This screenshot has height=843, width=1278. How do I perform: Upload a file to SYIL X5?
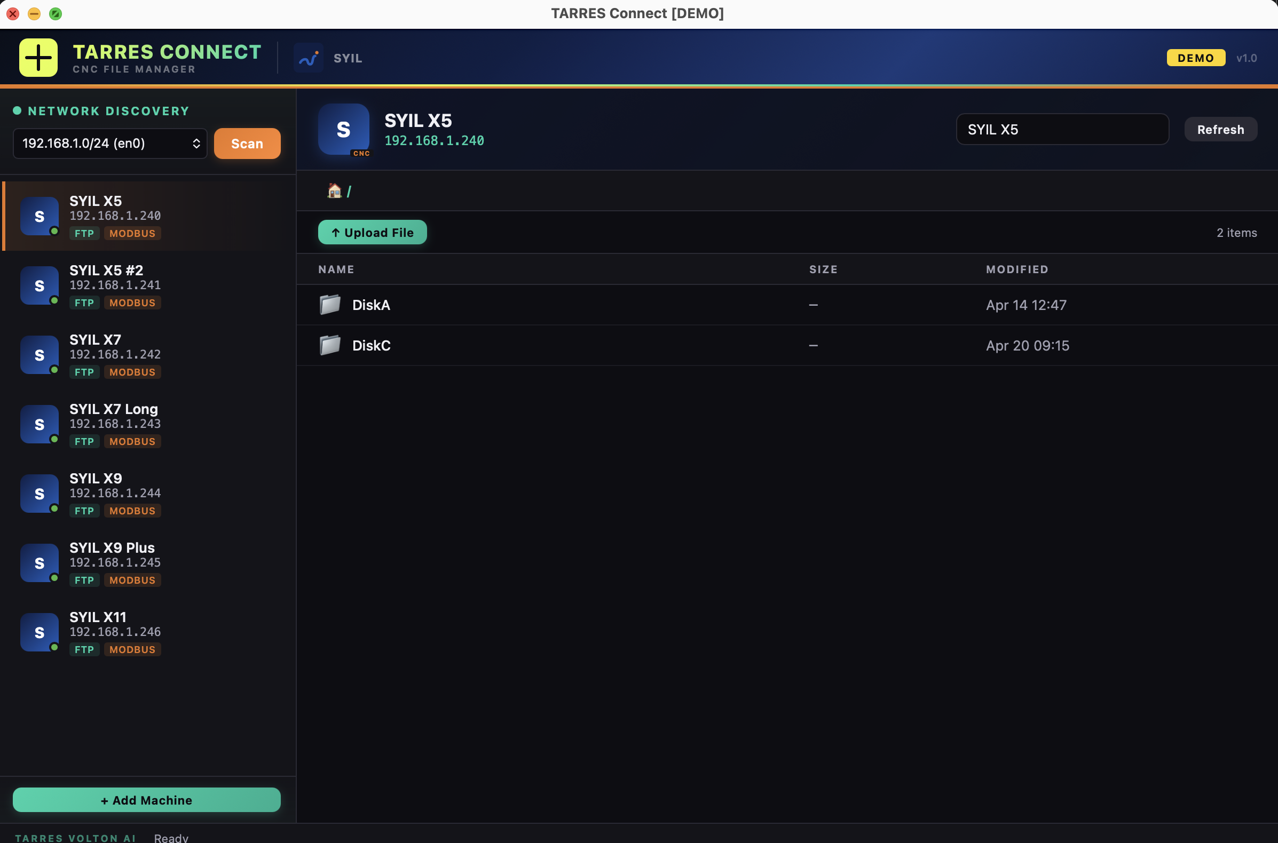point(372,232)
